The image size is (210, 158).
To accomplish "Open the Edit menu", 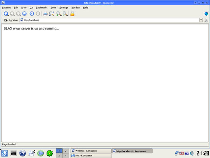I will pos(16,8).
